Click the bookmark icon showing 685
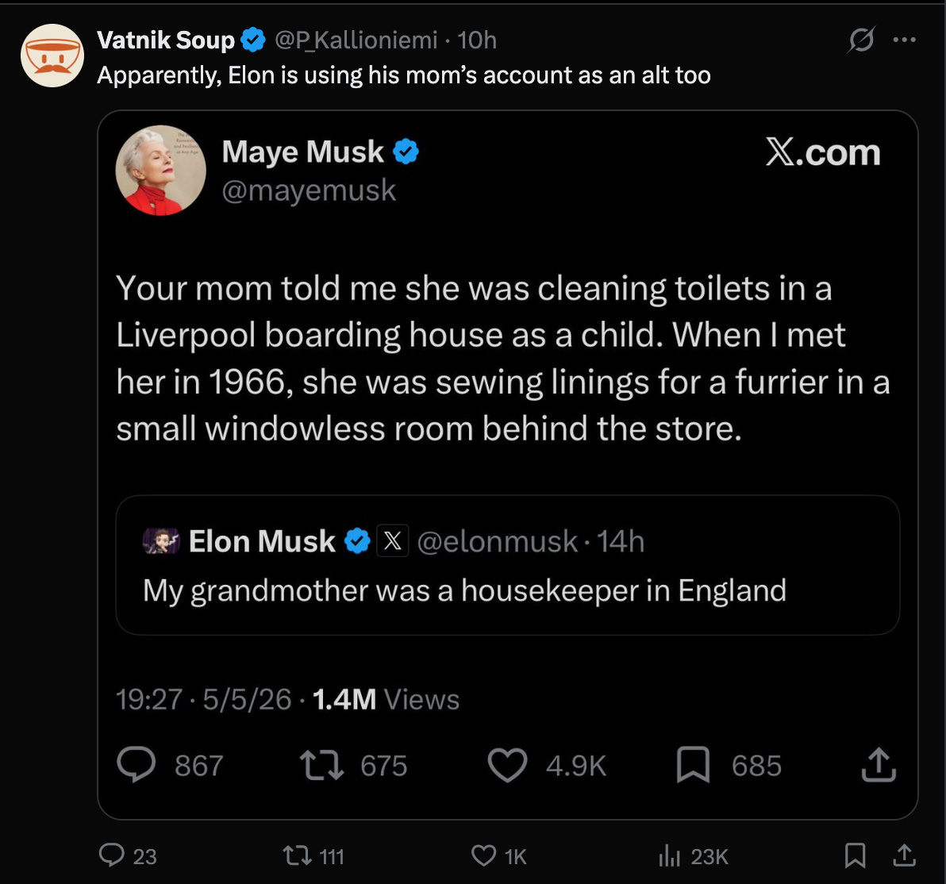946x884 pixels. click(693, 764)
